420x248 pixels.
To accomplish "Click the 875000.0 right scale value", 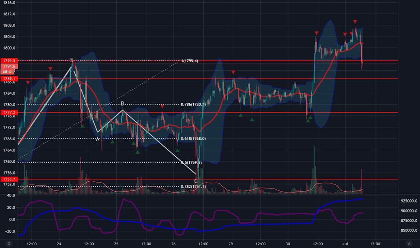I will point(409,220).
